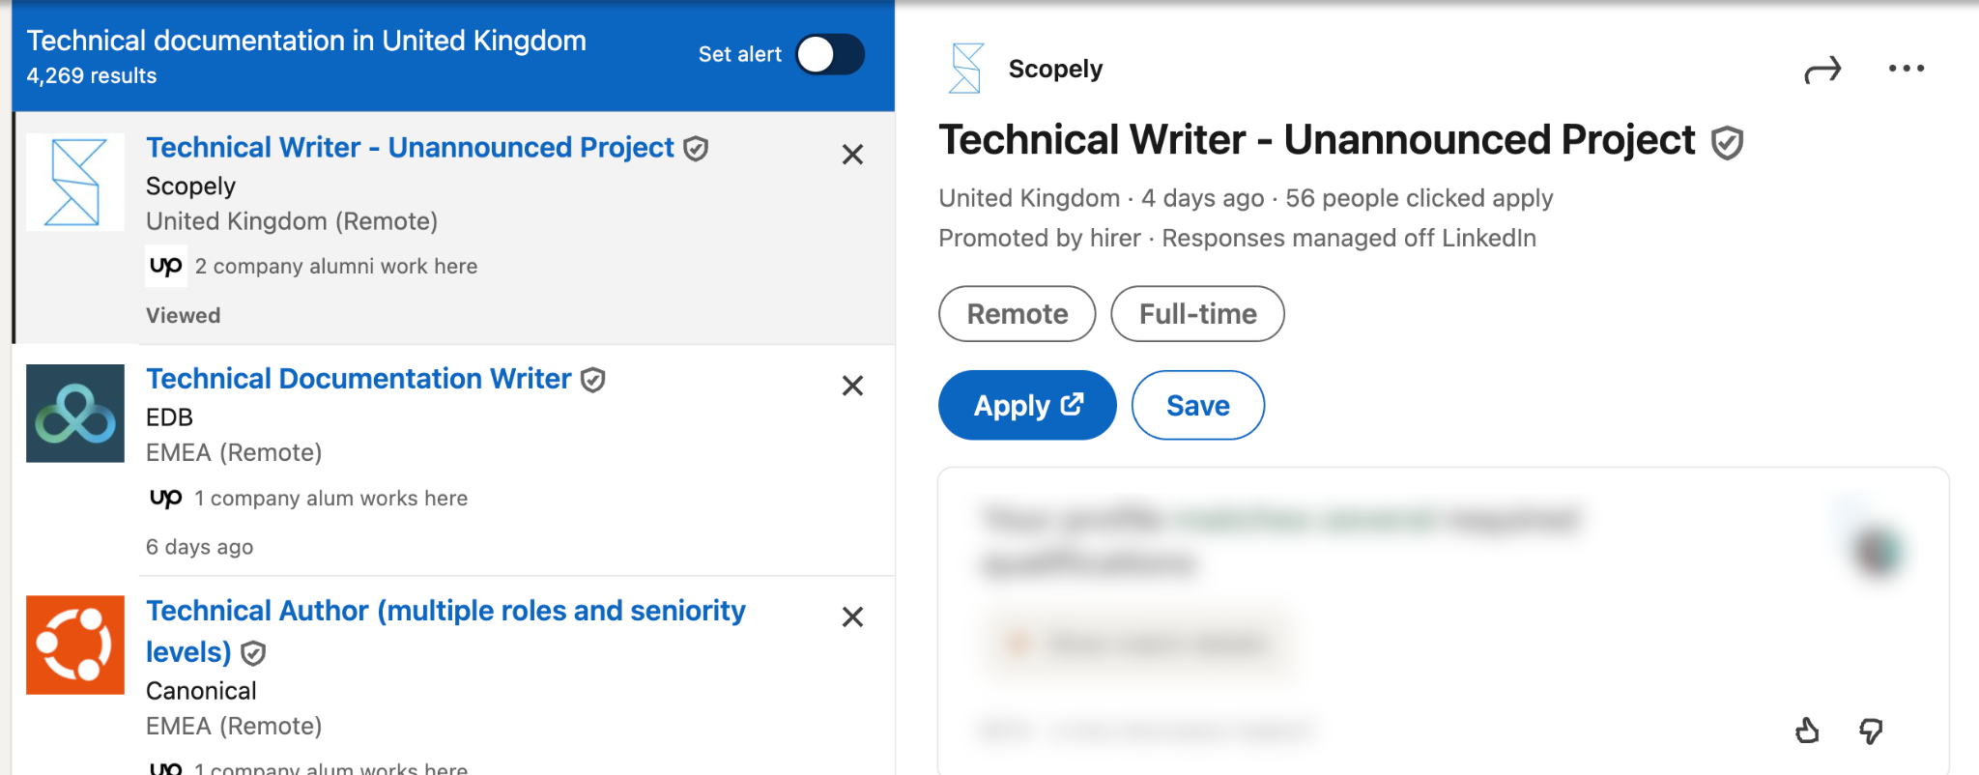Click the Remote tag pill
The image size is (1979, 775).
point(1018,314)
